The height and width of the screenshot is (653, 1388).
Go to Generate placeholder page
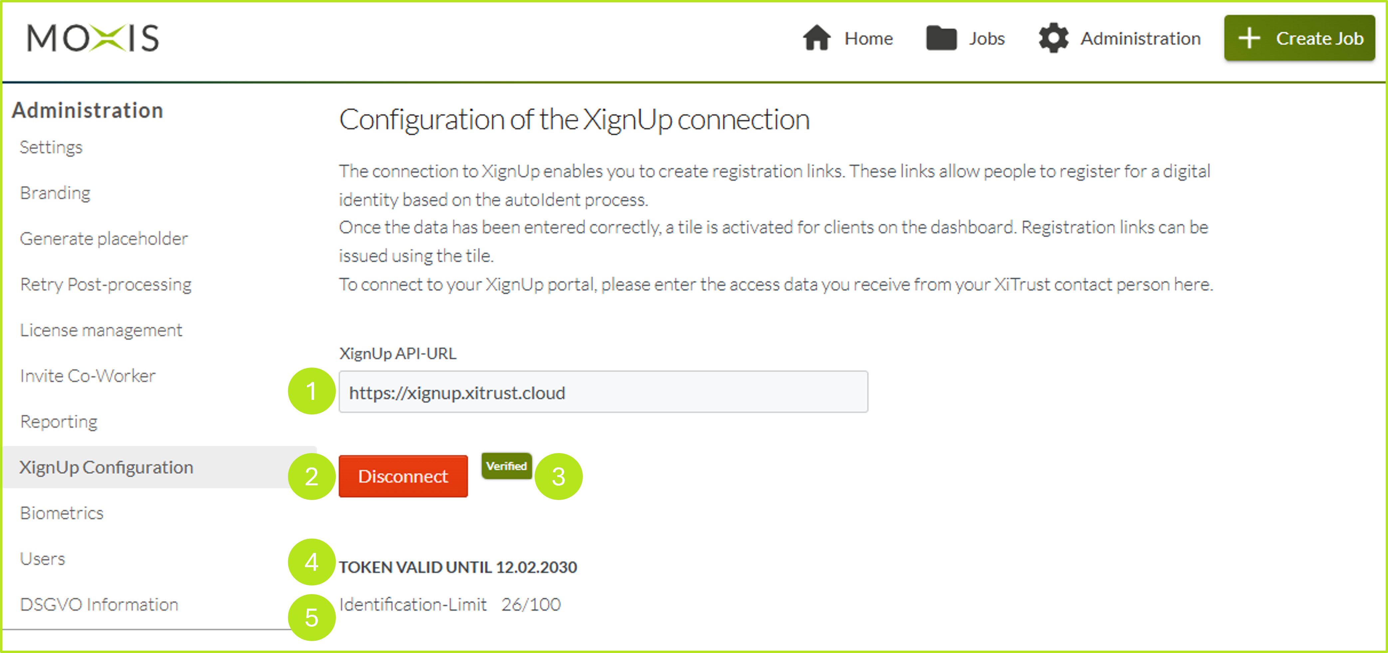tap(104, 239)
